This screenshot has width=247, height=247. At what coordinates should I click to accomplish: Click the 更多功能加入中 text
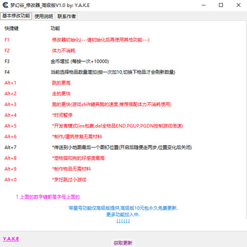coord(123,215)
